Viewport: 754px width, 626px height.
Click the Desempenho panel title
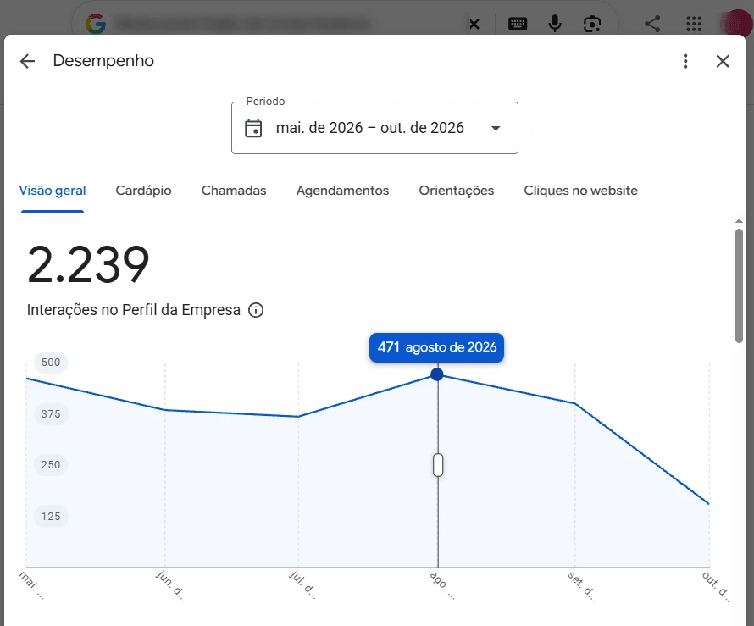pyautogui.click(x=103, y=61)
